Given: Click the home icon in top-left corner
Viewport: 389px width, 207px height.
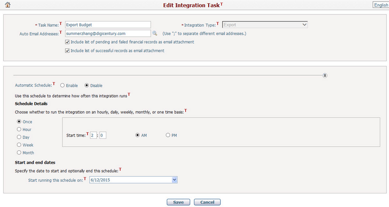Looking at the screenshot, I should (x=6, y=5).
